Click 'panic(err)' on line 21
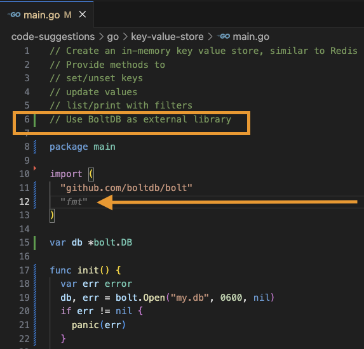 98,325
